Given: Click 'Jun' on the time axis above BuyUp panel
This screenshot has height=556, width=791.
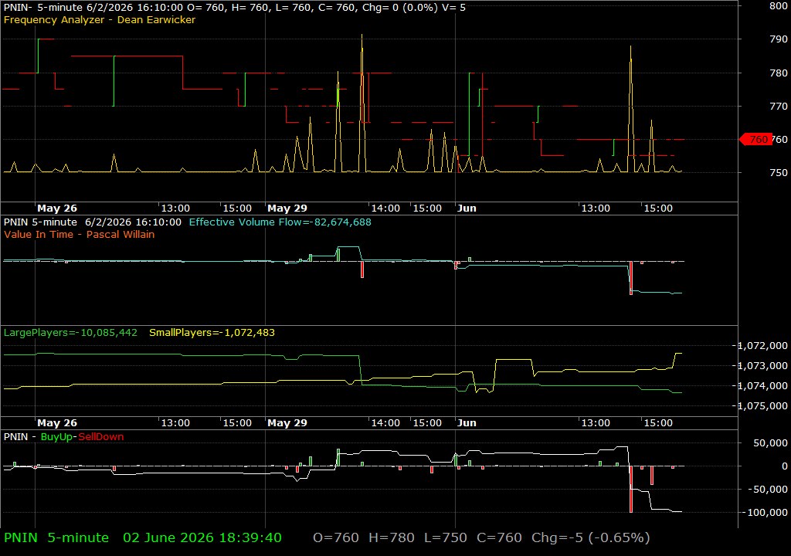Looking at the screenshot, I should point(467,423).
